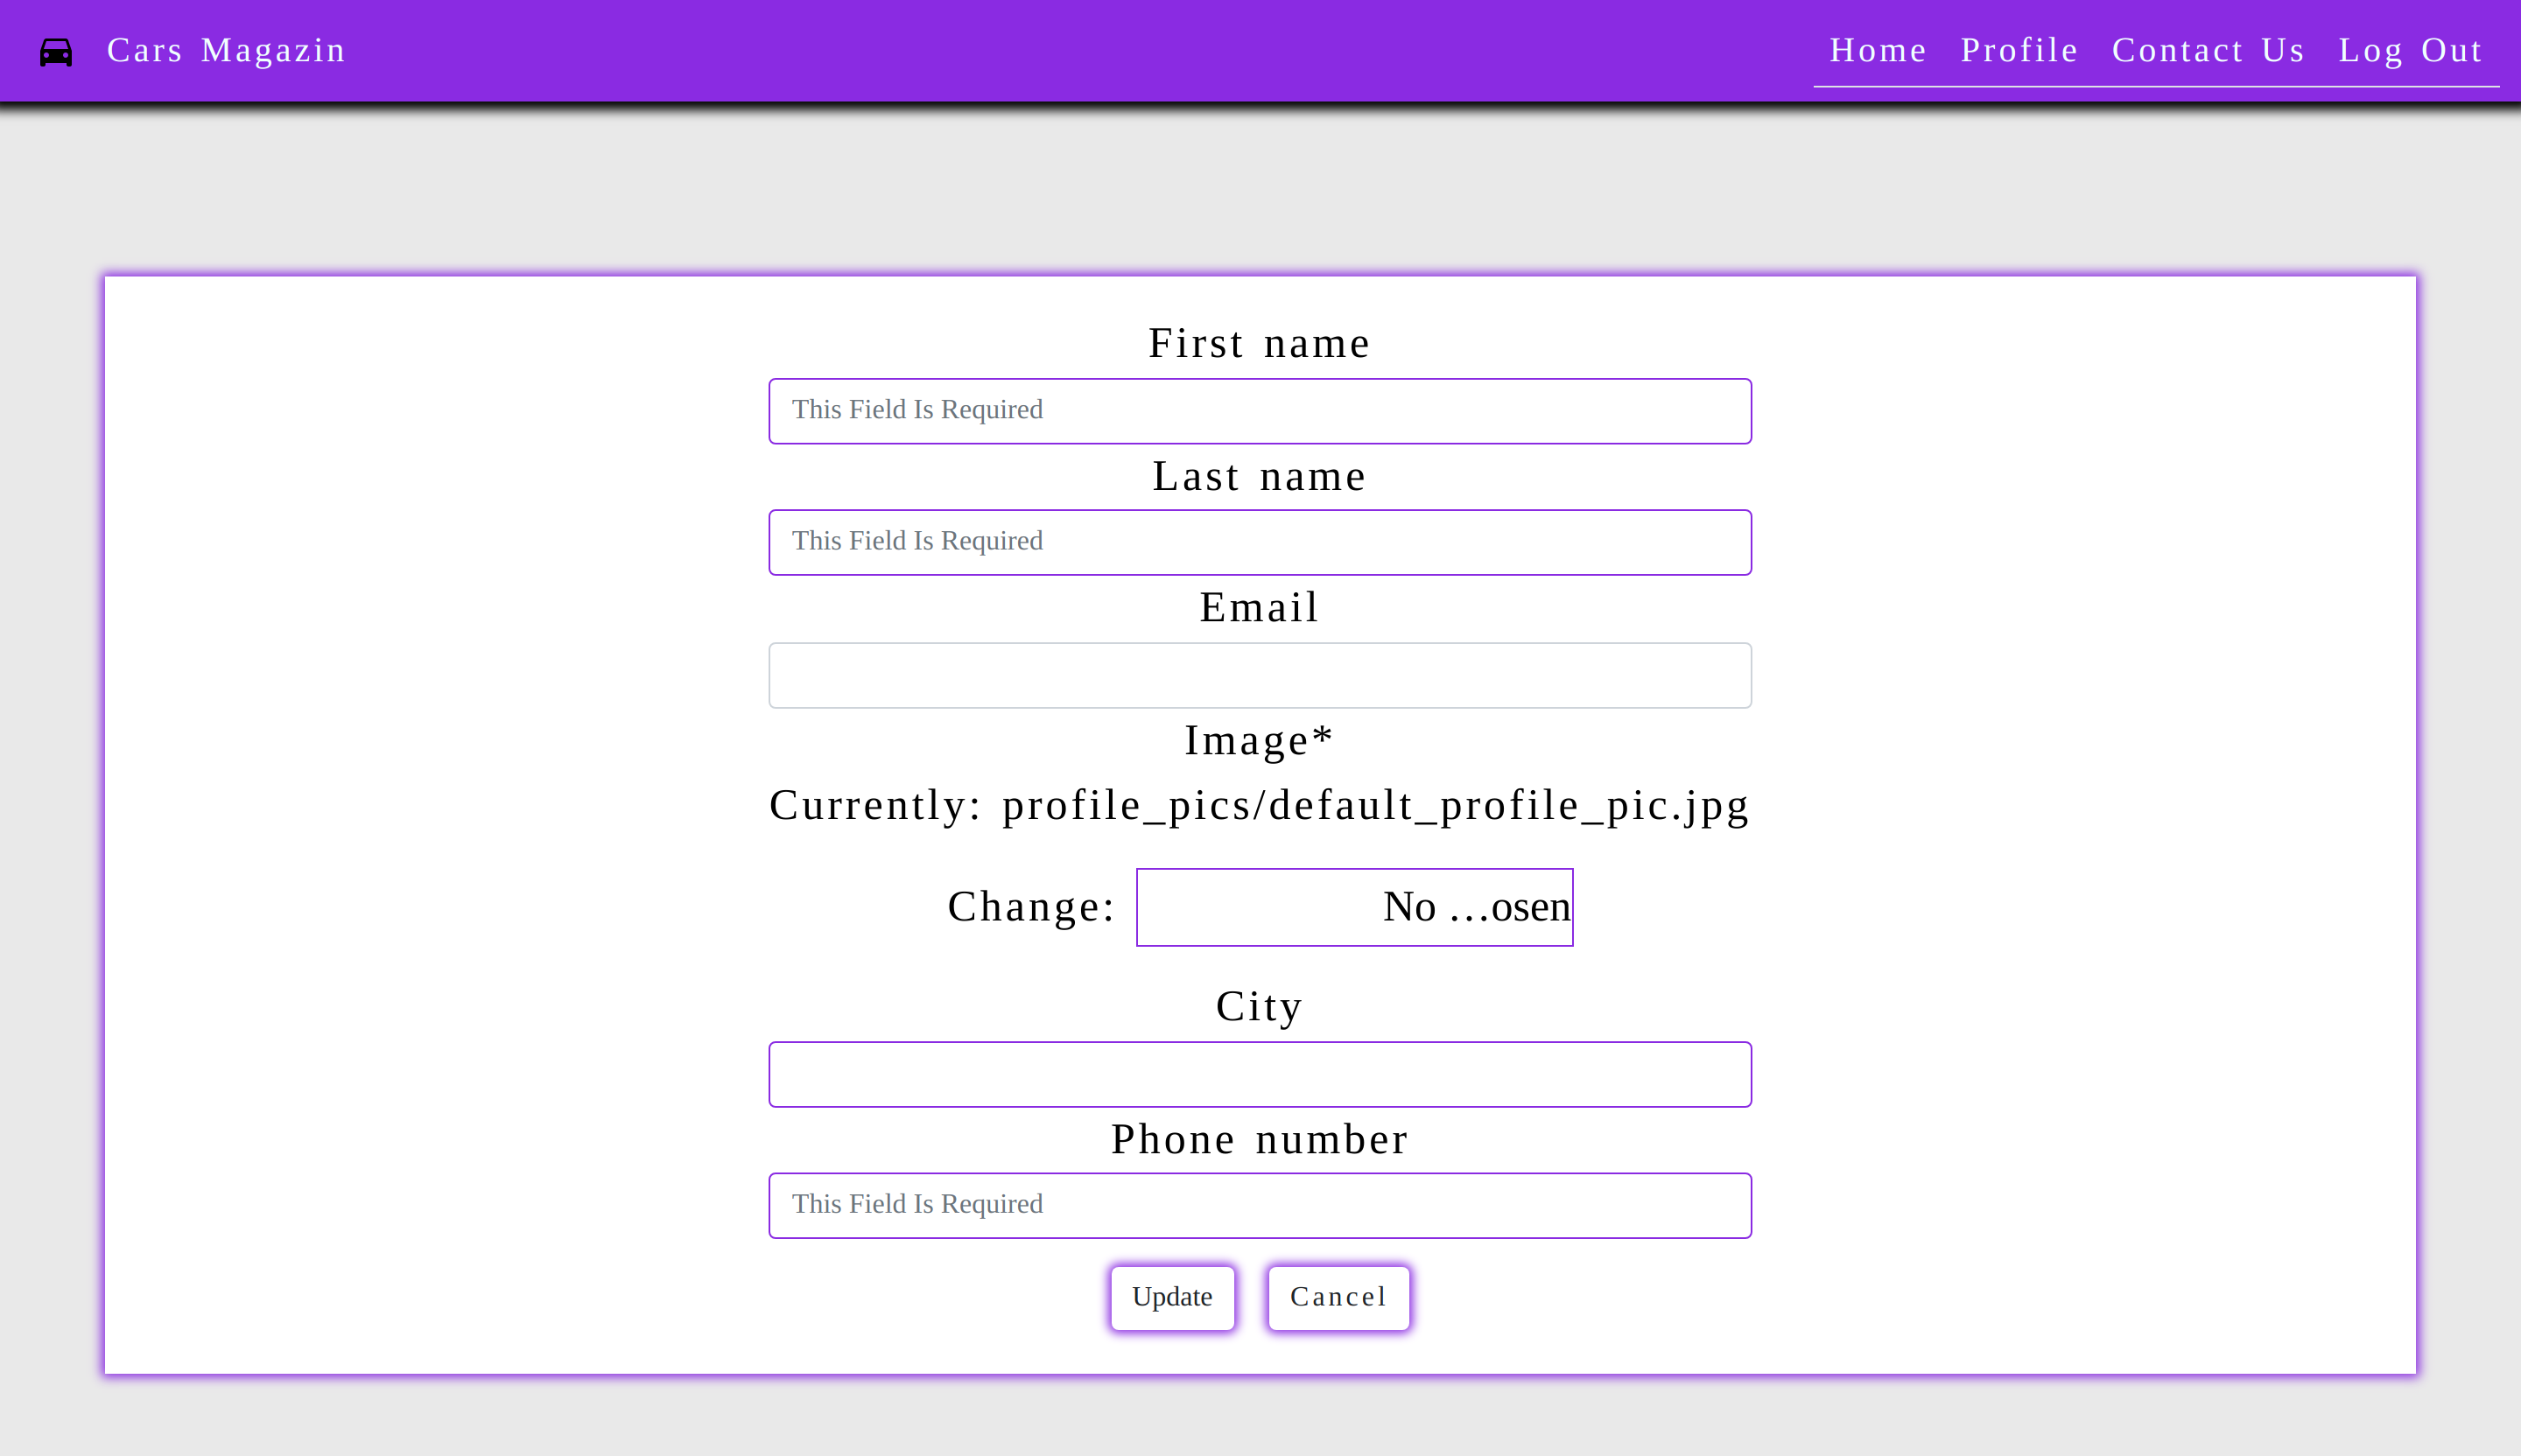Click the First name label
Screen dimensions: 2521x1456
coord(1259,343)
